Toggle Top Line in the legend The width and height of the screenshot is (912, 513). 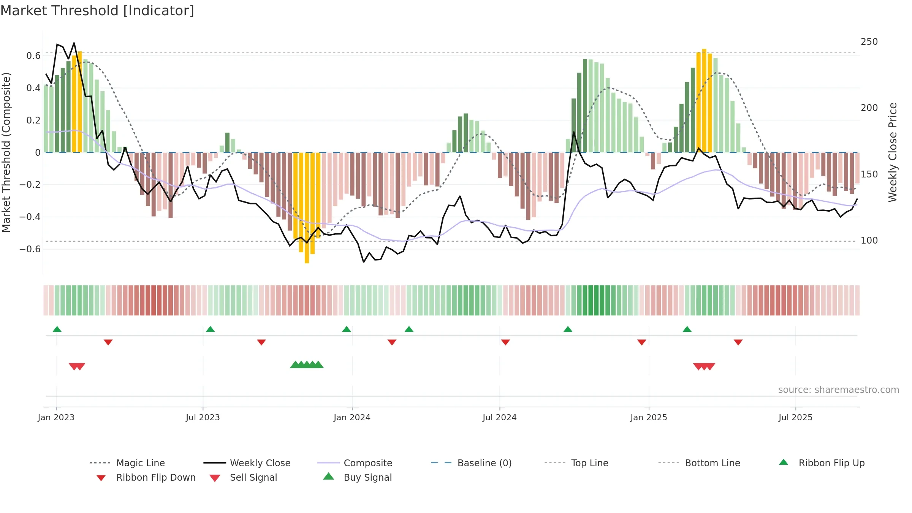(x=576, y=463)
